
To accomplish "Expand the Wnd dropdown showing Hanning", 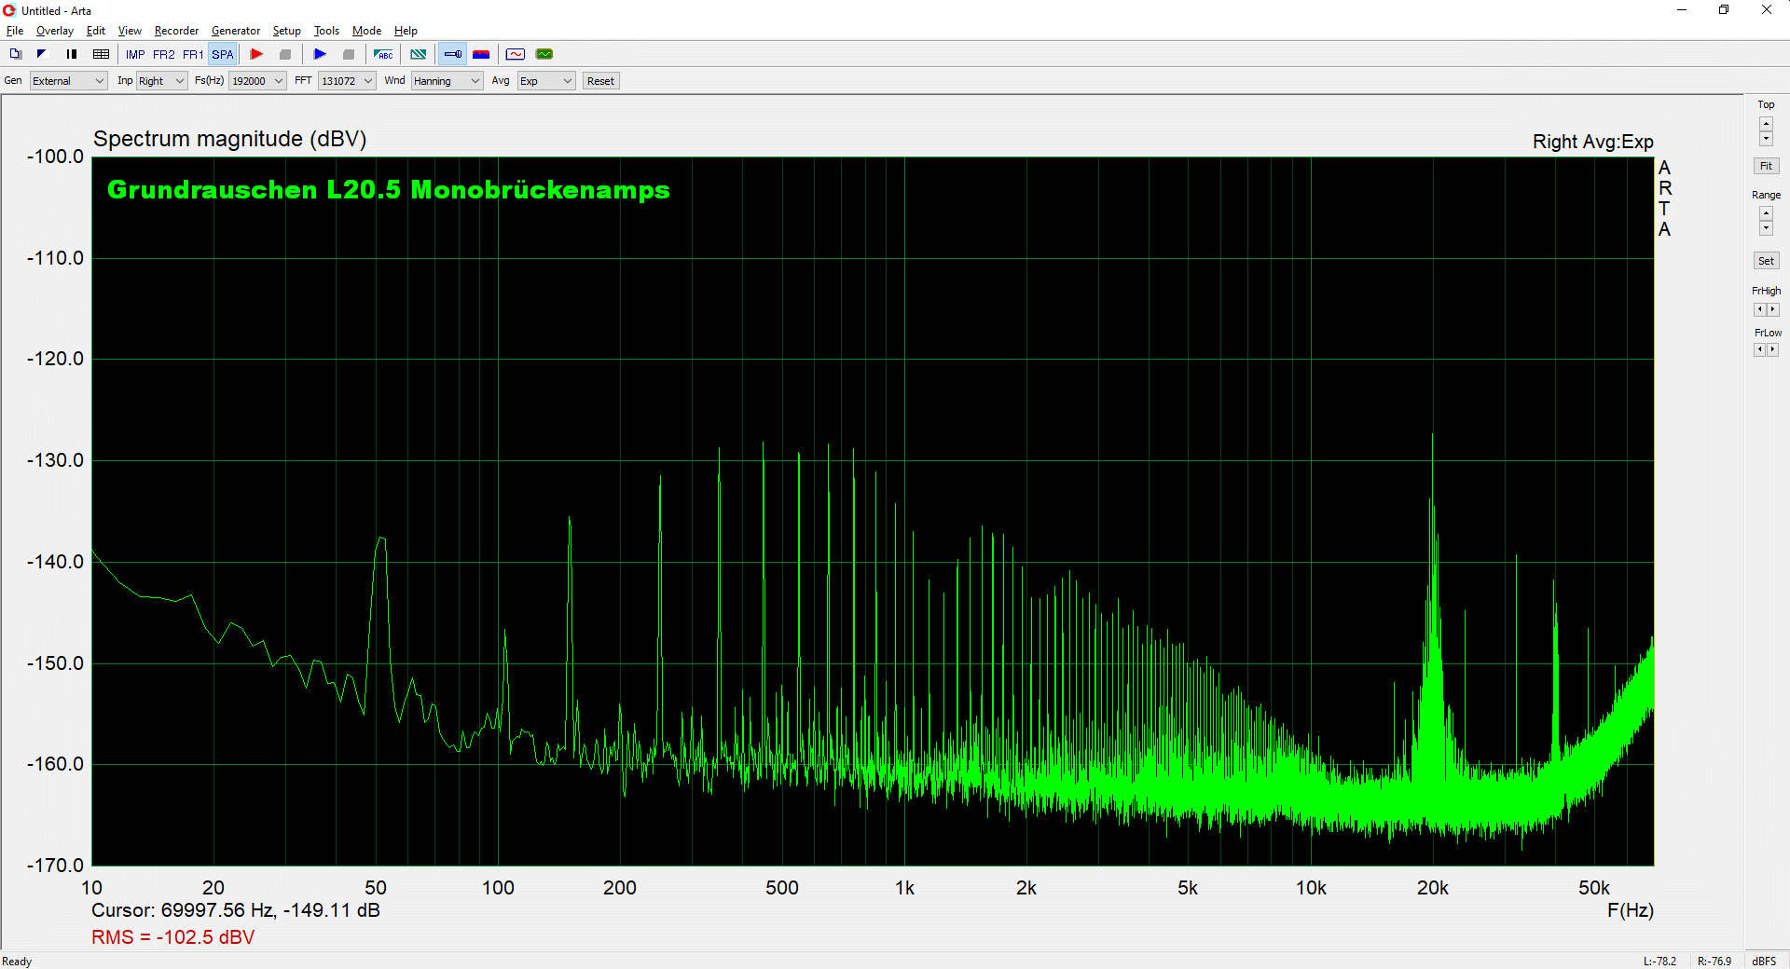I will [x=447, y=81].
